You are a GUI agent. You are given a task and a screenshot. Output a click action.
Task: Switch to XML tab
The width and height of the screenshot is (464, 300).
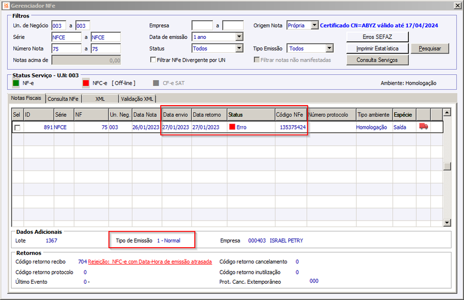(x=100, y=99)
